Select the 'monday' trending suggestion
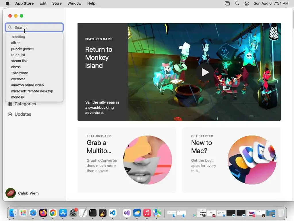Viewport: 294px width, 221px height. coord(18,97)
